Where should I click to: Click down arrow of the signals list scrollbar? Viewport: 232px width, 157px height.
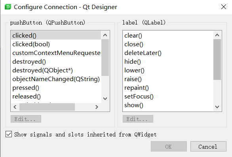pyautogui.click(x=105, y=98)
